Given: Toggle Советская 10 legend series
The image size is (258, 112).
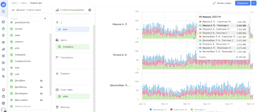Looking at the screenshot, I should 178,109.
